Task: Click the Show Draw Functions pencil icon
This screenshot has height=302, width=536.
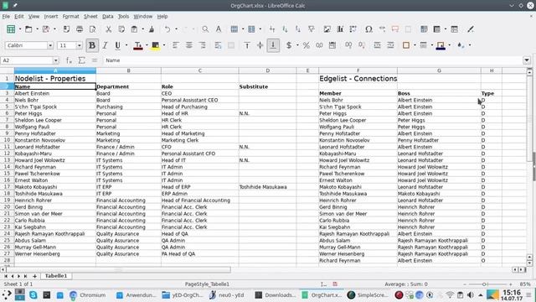Action: 471,29
